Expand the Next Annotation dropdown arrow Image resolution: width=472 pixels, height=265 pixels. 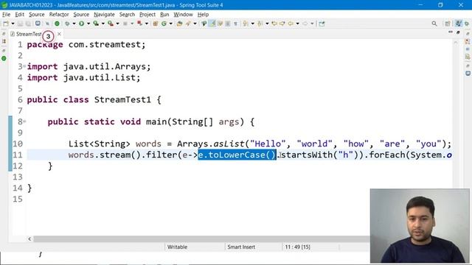[252, 24]
